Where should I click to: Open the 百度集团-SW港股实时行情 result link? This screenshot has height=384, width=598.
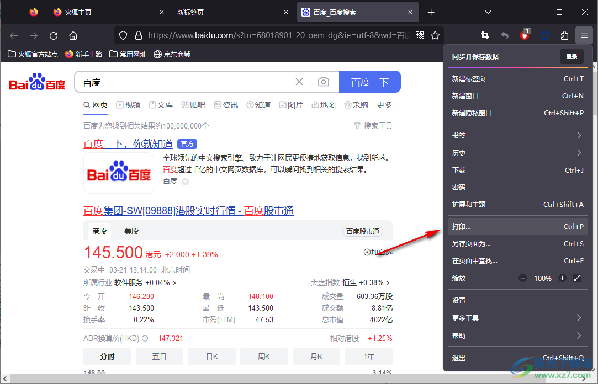tap(188, 211)
